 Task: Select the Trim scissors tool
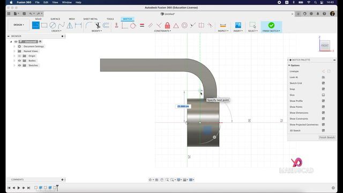tap(98, 25)
